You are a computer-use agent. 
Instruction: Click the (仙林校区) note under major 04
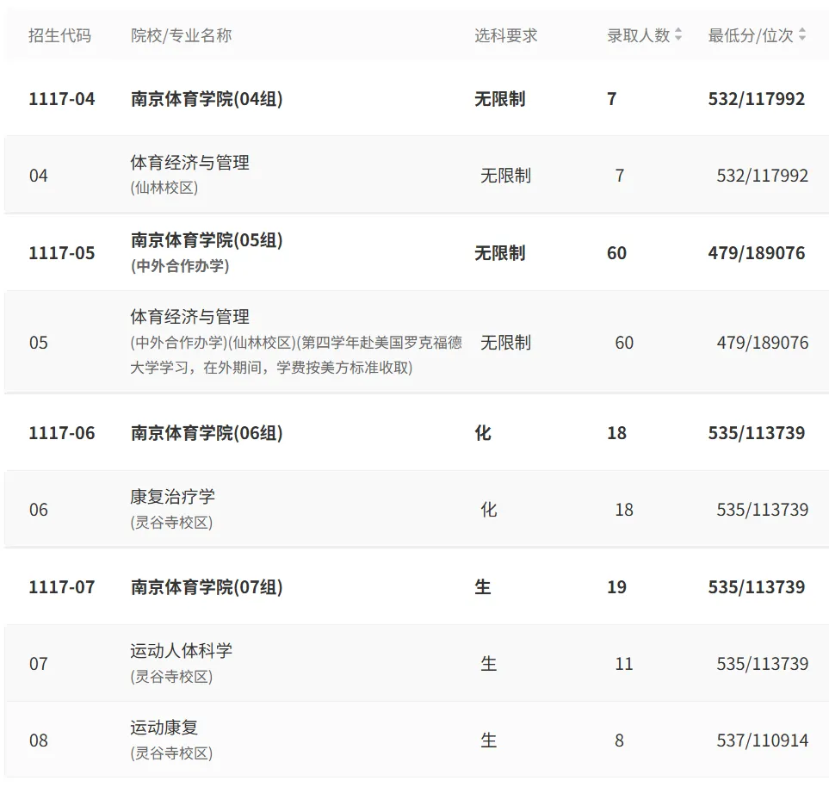[164, 188]
